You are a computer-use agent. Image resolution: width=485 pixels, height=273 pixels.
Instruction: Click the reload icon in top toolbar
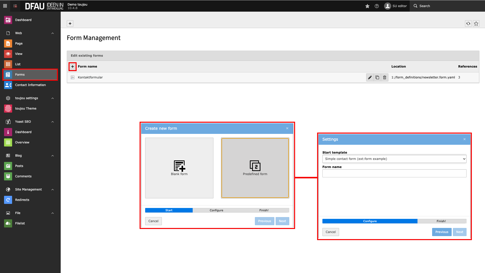pyautogui.click(x=468, y=24)
